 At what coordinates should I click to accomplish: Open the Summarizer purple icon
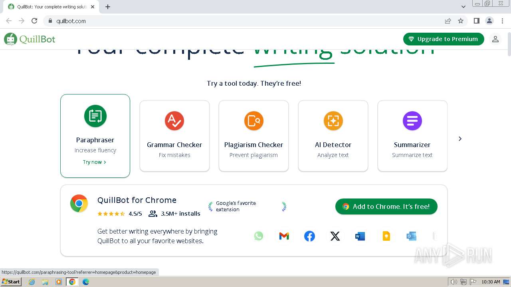click(x=412, y=121)
